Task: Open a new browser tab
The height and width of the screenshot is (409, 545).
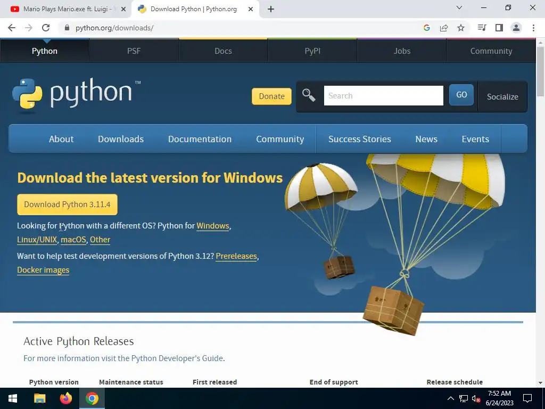Action: pyautogui.click(x=271, y=9)
